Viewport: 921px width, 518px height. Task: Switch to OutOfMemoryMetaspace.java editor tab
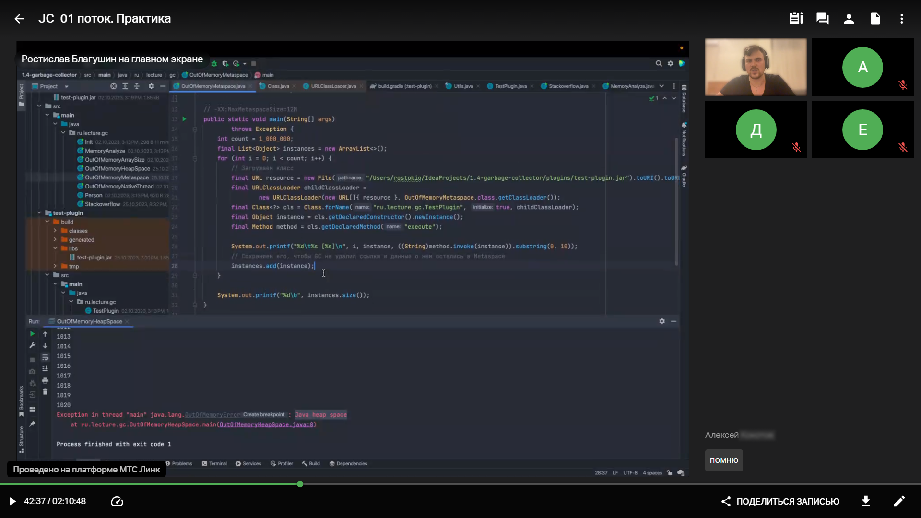(213, 86)
